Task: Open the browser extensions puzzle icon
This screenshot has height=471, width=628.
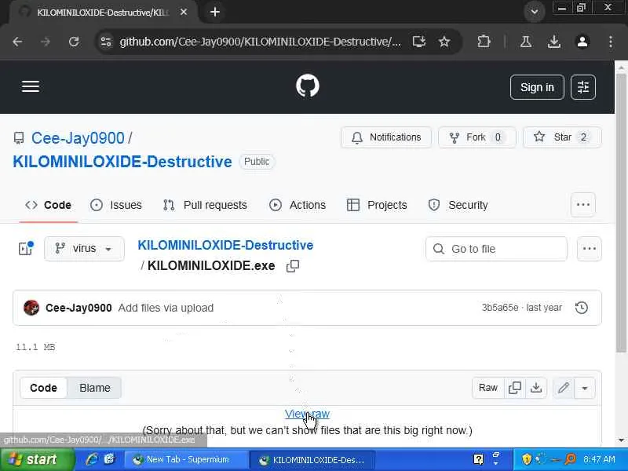Action: (x=484, y=42)
